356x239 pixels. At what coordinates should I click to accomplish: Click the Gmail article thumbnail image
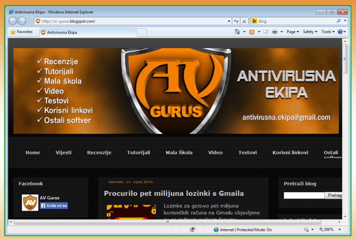coord(131,212)
